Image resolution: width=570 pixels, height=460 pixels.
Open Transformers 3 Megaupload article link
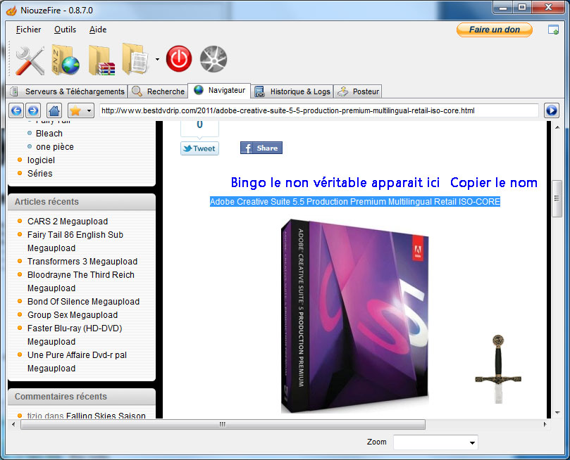[82, 262]
